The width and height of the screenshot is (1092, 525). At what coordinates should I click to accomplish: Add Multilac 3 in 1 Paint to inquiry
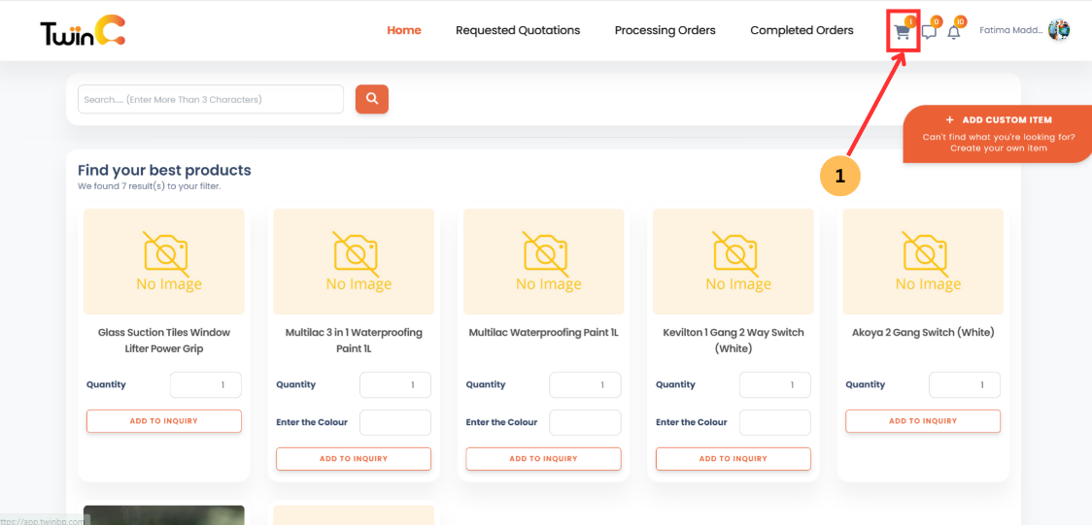pos(354,459)
